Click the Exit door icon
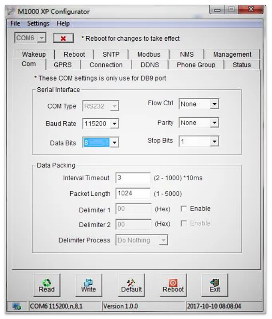 point(215,282)
